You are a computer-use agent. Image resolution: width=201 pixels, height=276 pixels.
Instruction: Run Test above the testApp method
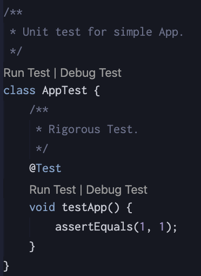pos(52,190)
